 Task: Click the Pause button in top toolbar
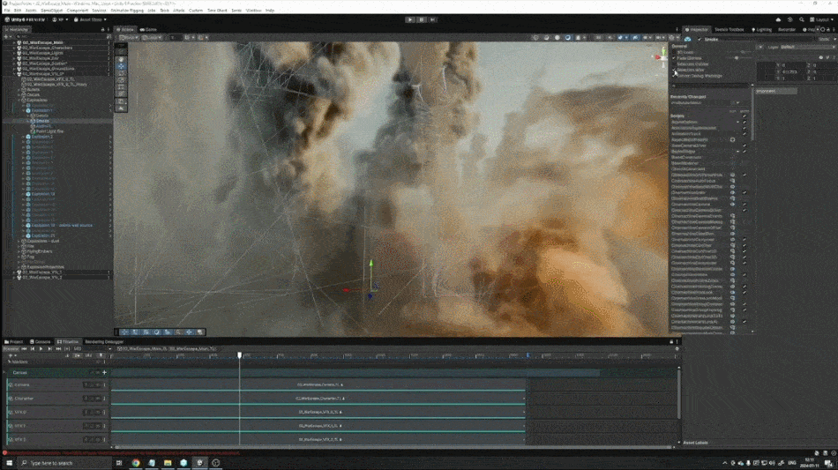pos(421,19)
